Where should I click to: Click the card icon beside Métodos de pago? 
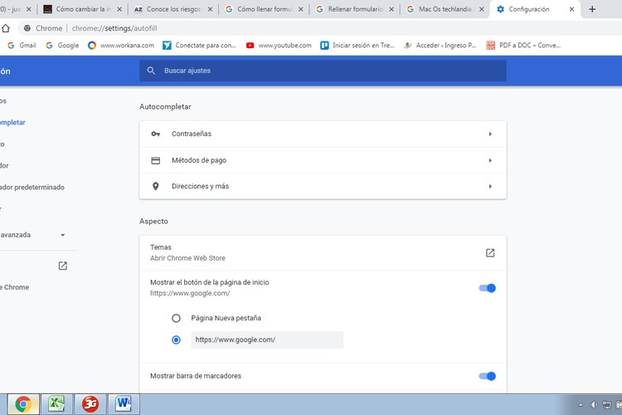[156, 160]
